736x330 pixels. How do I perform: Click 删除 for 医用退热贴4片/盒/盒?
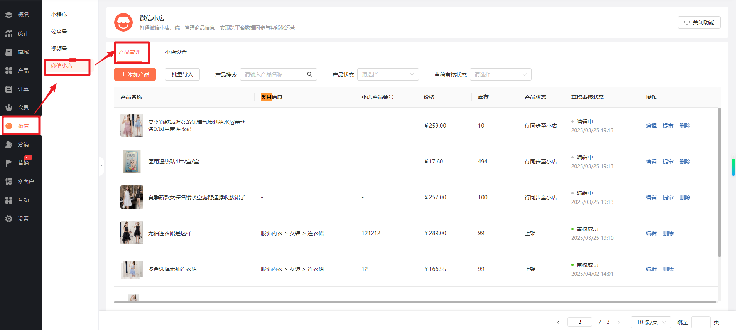tap(685, 162)
